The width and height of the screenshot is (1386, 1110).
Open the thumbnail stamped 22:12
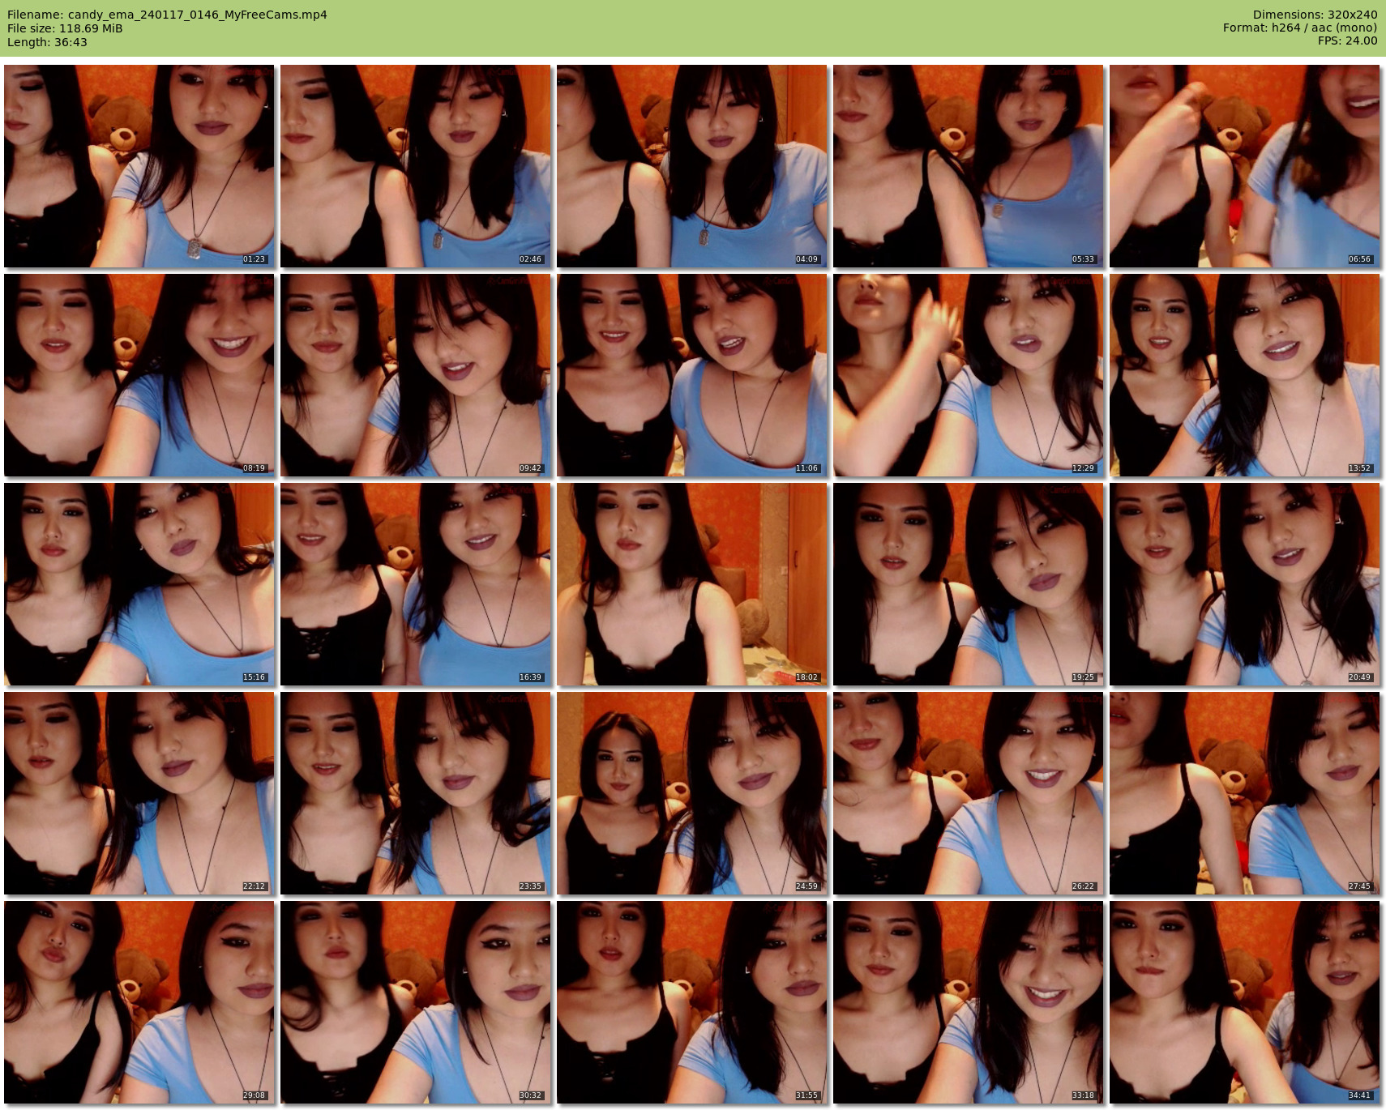139,793
